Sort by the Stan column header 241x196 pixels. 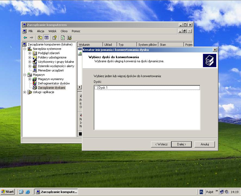coord(171,45)
